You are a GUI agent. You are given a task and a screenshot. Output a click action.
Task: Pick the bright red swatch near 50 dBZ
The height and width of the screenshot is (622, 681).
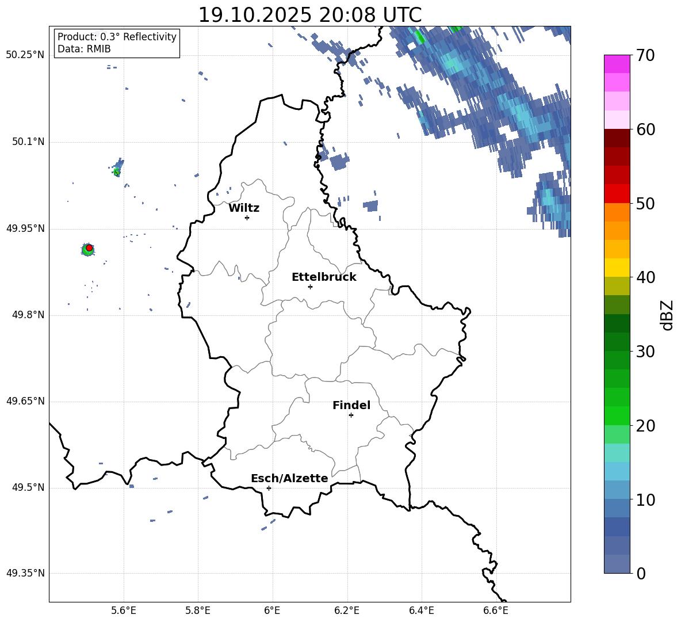click(617, 194)
